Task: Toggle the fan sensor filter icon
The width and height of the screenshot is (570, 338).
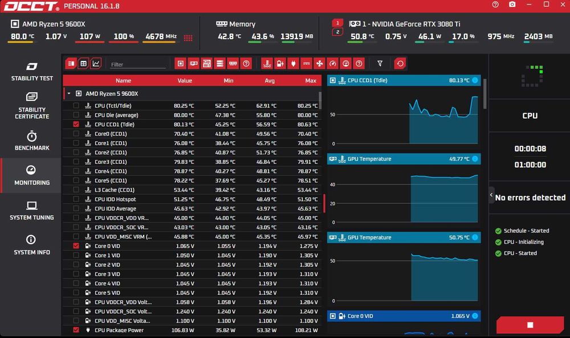Action: [x=320, y=64]
